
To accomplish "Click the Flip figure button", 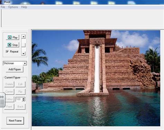I will (x=20, y=92).
